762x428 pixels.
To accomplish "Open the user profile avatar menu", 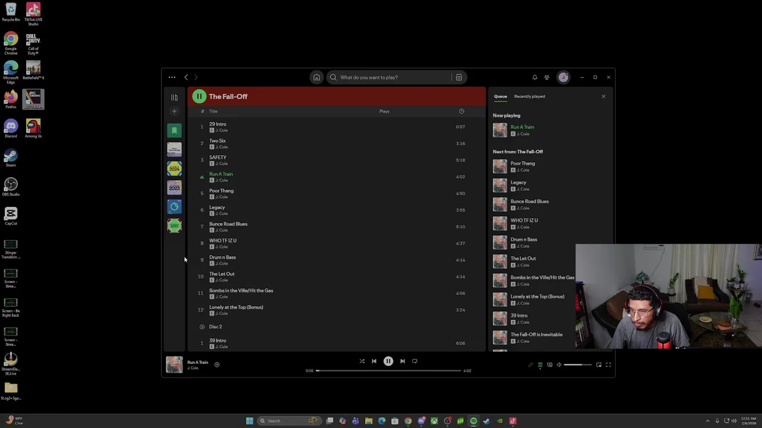I will coord(563,77).
